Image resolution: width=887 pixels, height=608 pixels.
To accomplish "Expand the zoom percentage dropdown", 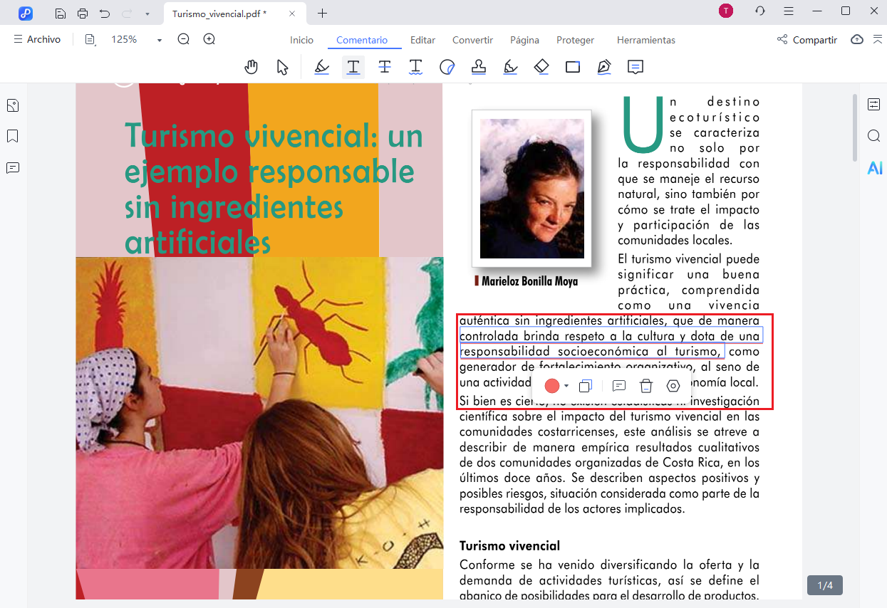I will (x=158, y=39).
